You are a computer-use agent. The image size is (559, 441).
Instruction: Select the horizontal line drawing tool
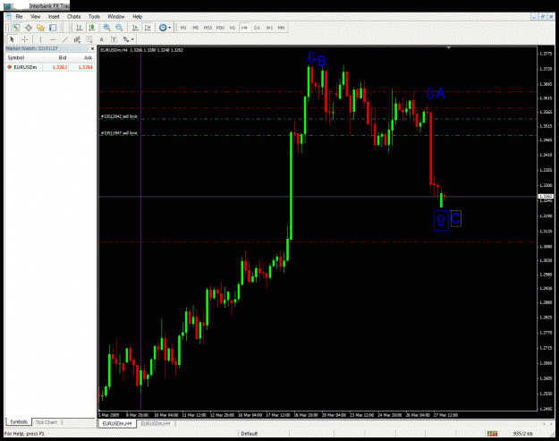(53, 39)
